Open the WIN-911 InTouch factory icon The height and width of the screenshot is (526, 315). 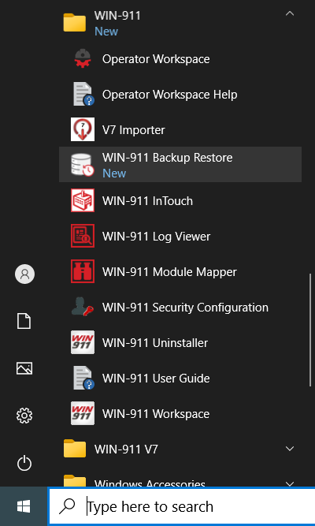tap(83, 200)
